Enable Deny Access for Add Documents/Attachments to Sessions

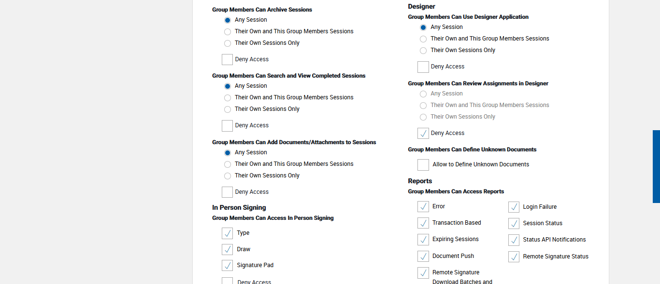pyautogui.click(x=227, y=192)
